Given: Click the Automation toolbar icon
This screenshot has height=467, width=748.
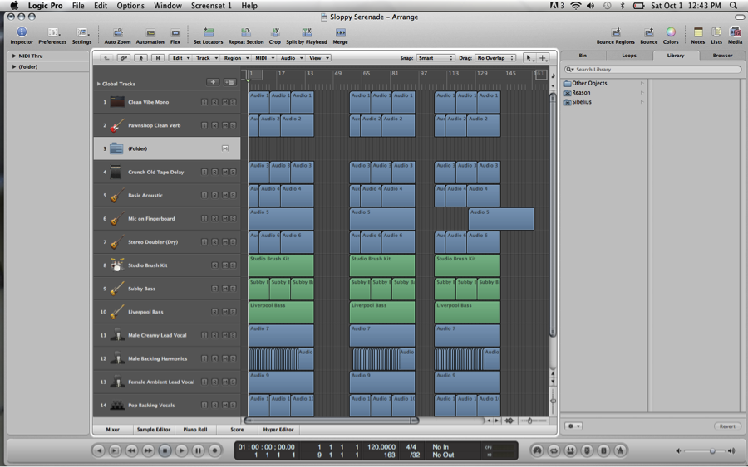Looking at the screenshot, I should click(150, 34).
